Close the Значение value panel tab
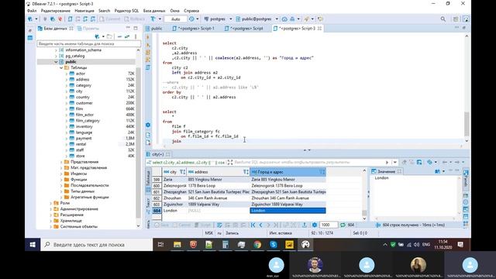The image size is (496, 279). click(399, 171)
